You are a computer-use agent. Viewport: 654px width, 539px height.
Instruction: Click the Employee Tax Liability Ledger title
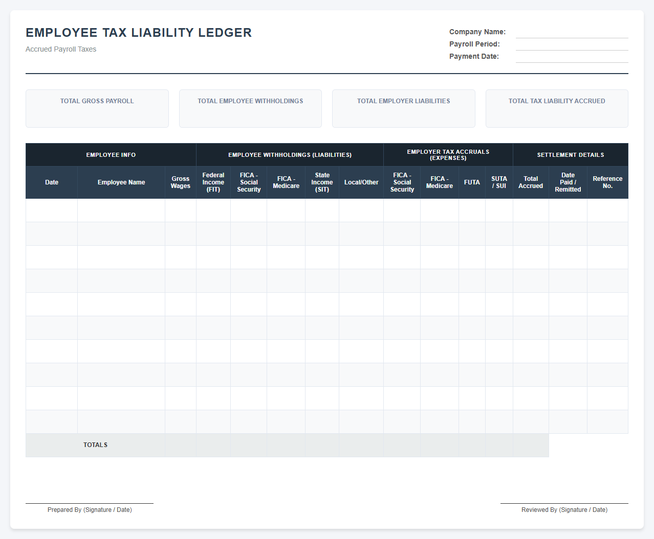point(139,33)
